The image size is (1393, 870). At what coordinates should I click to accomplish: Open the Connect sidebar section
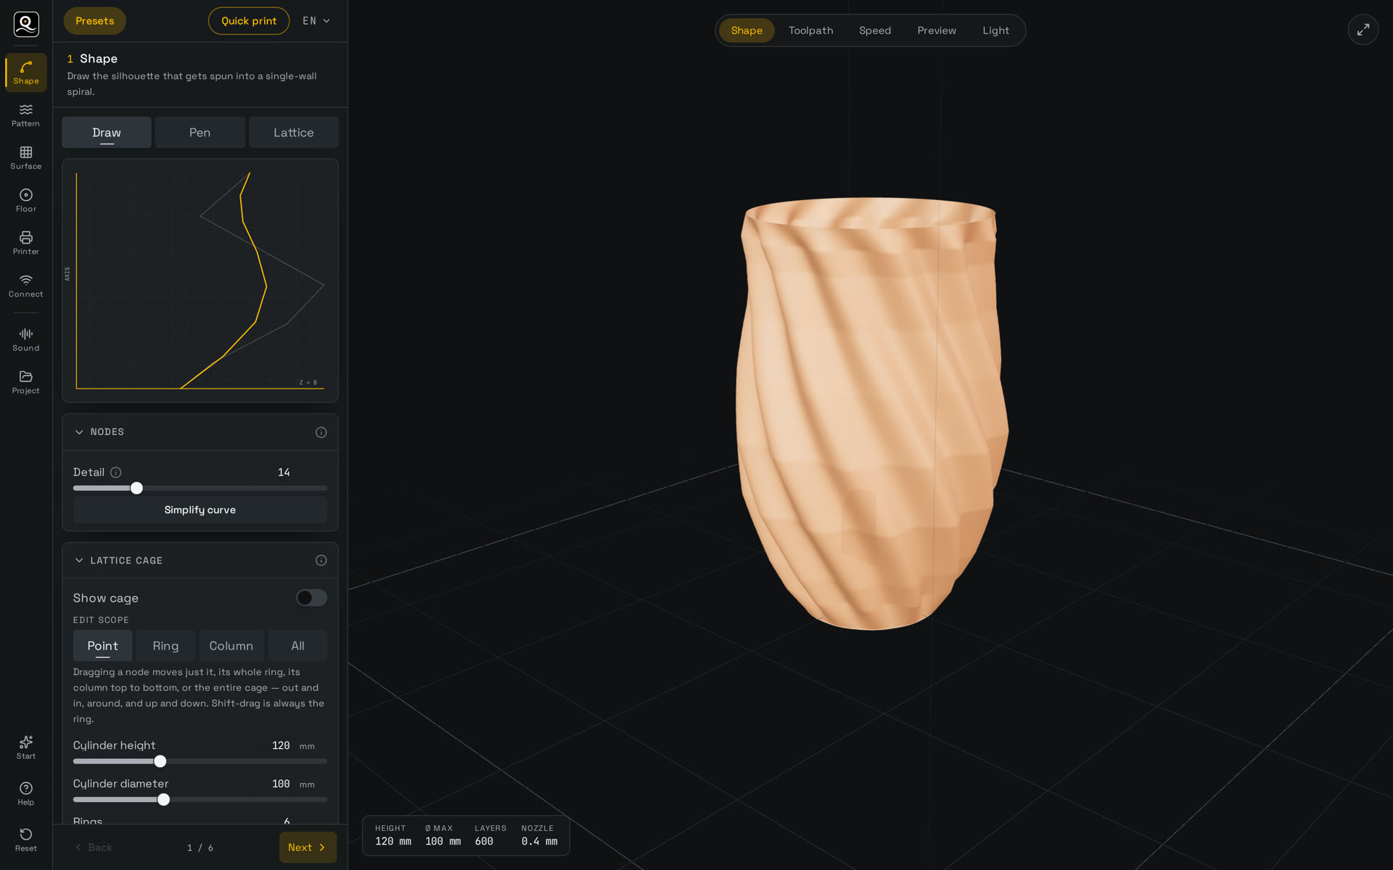point(26,286)
